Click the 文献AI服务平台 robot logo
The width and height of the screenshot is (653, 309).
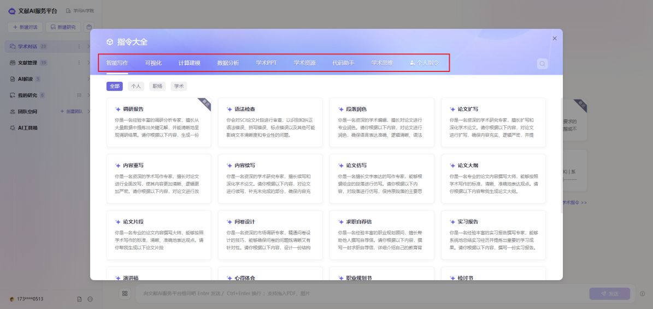coord(11,11)
